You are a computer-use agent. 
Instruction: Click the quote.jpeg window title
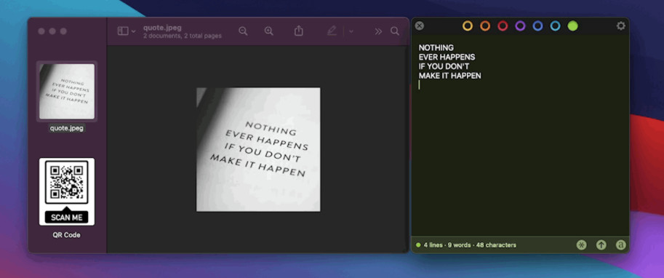pyautogui.click(x=162, y=28)
